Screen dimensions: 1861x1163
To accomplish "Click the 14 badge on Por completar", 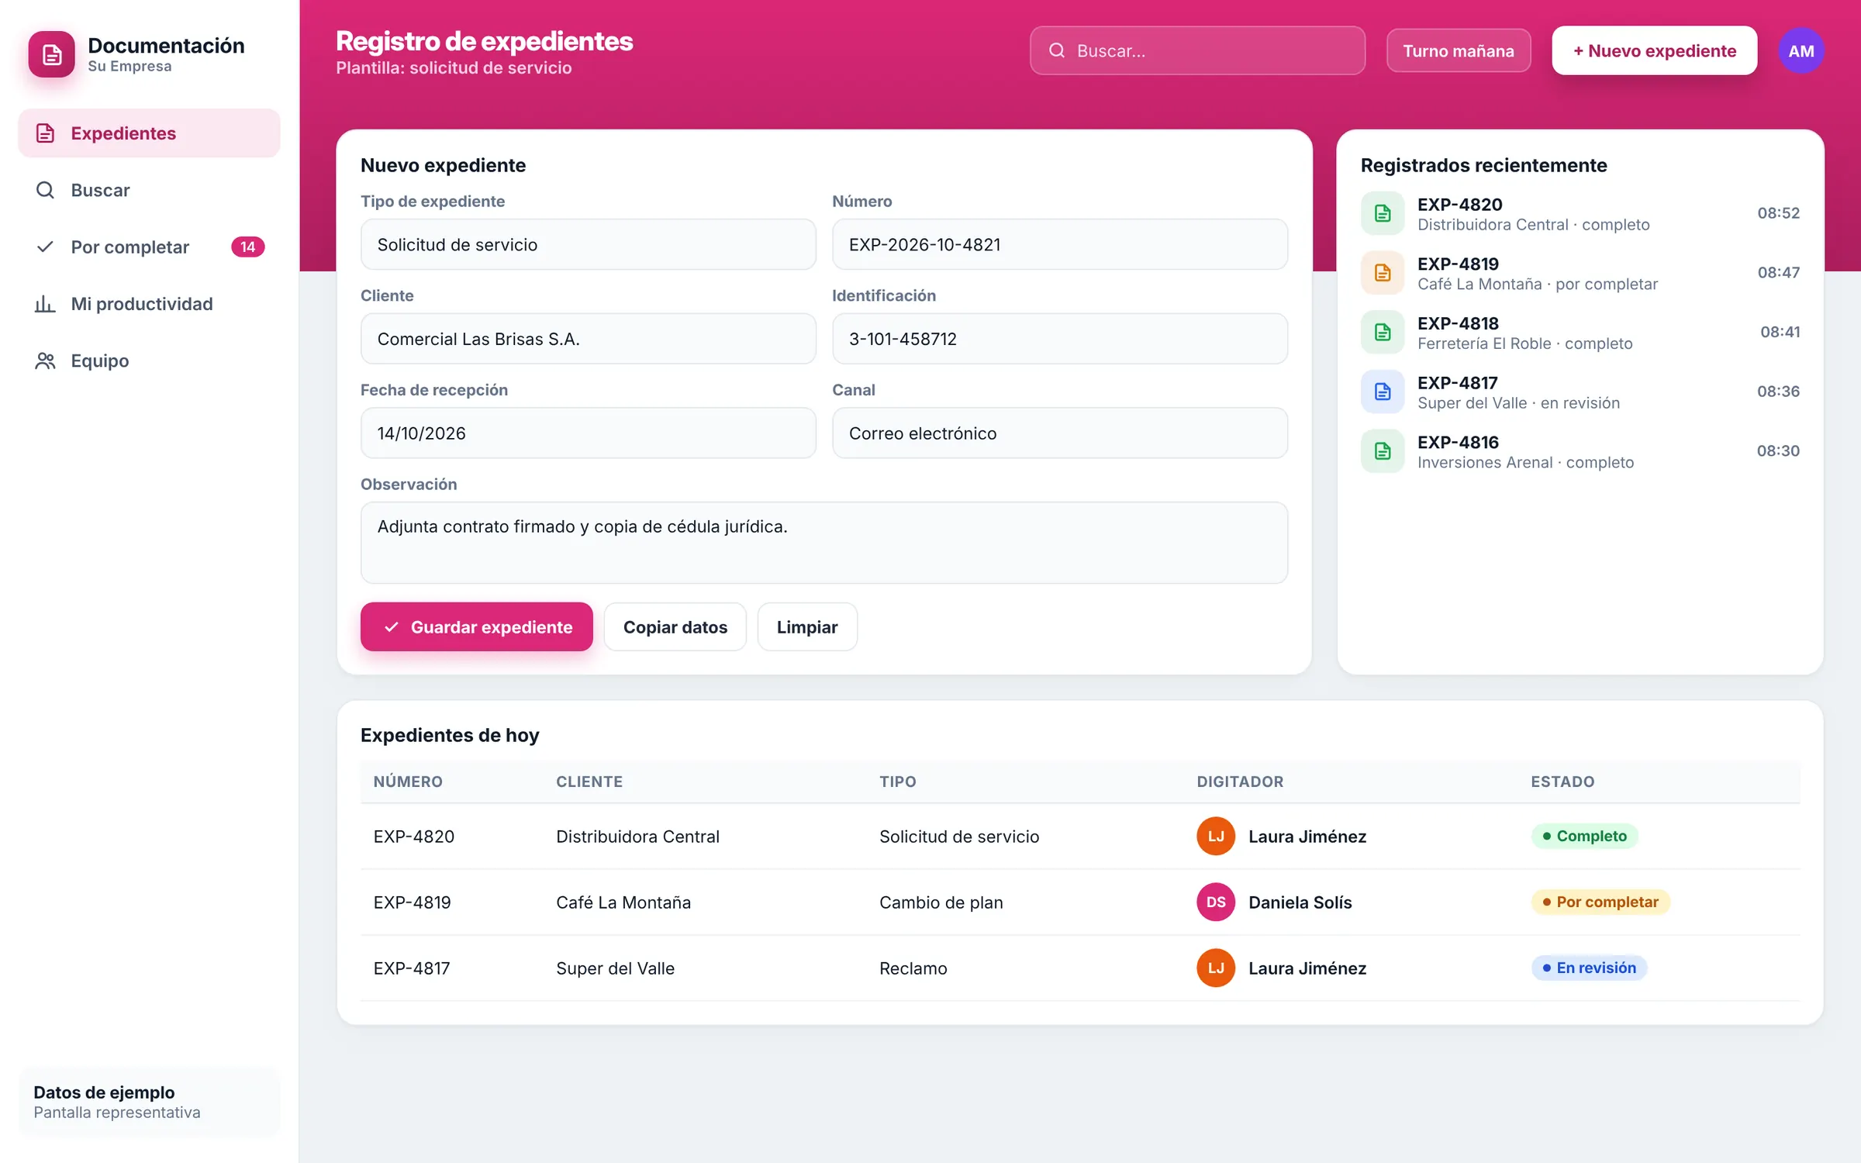I will pos(248,247).
